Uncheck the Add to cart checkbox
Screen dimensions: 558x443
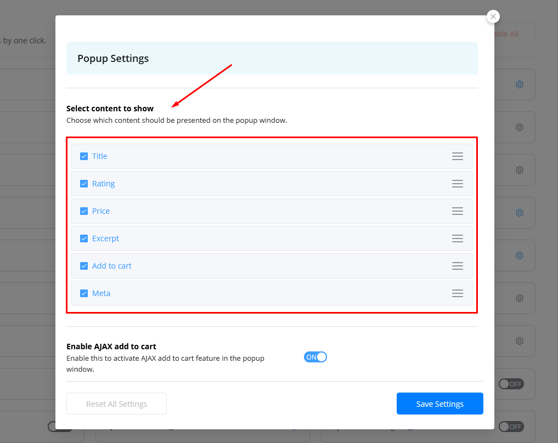(84, 266)
